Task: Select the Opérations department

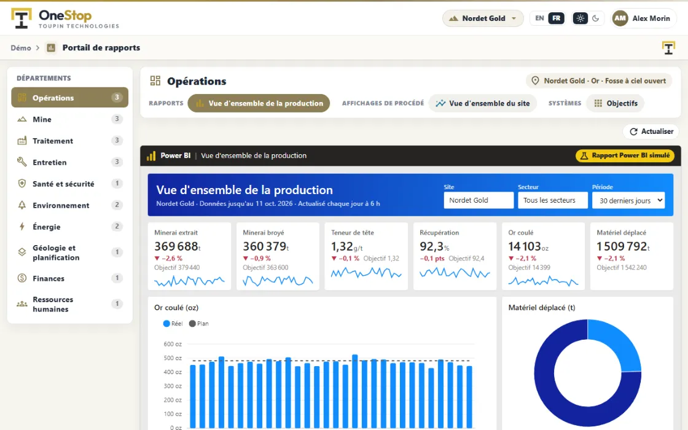Action: coord(70,98)
